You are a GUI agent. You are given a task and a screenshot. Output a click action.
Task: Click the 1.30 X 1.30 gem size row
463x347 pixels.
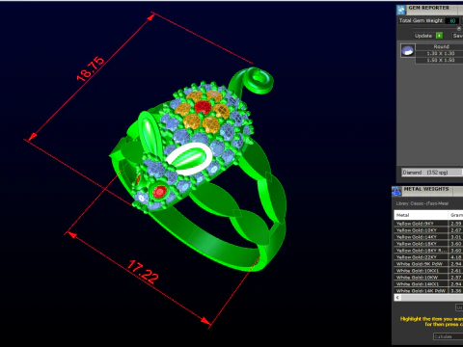(440, 53)
